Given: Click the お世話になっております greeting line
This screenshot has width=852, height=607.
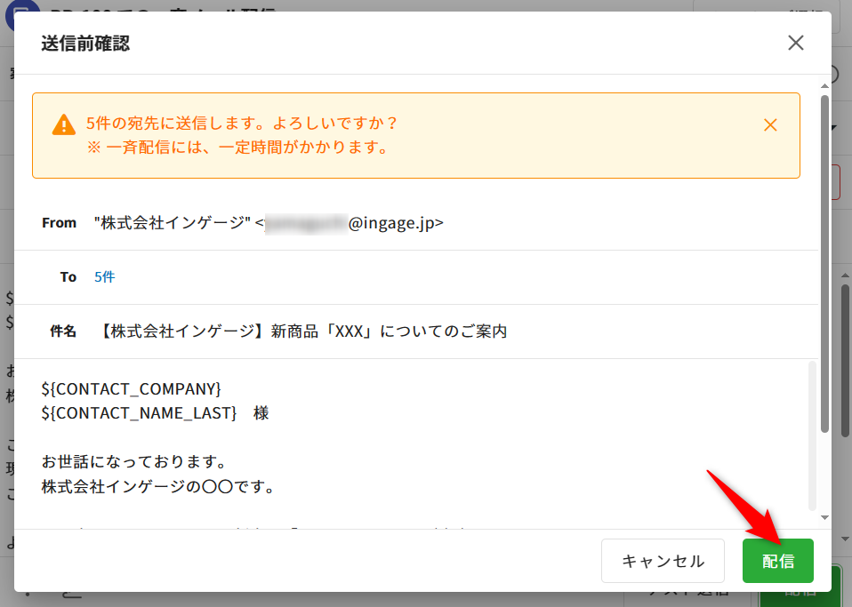Looking at the screenshot, I should (x=132, y=462).
